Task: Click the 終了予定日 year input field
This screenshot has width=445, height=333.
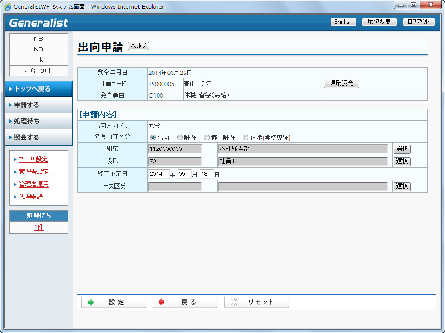Action: click(158, 174)
